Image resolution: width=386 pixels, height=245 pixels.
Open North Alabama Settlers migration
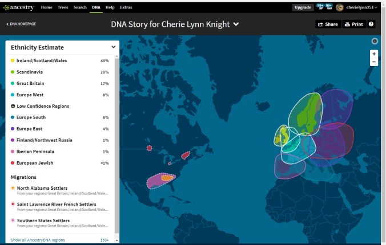pyautogui.click(x=60, y=190)
